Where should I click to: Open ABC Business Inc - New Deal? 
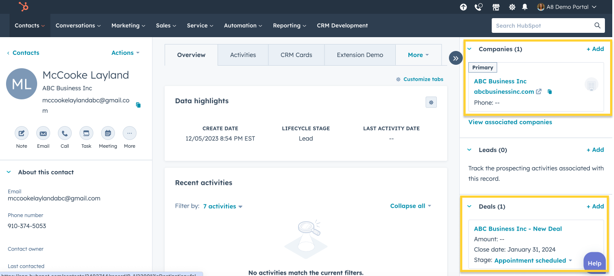(518, 228)
